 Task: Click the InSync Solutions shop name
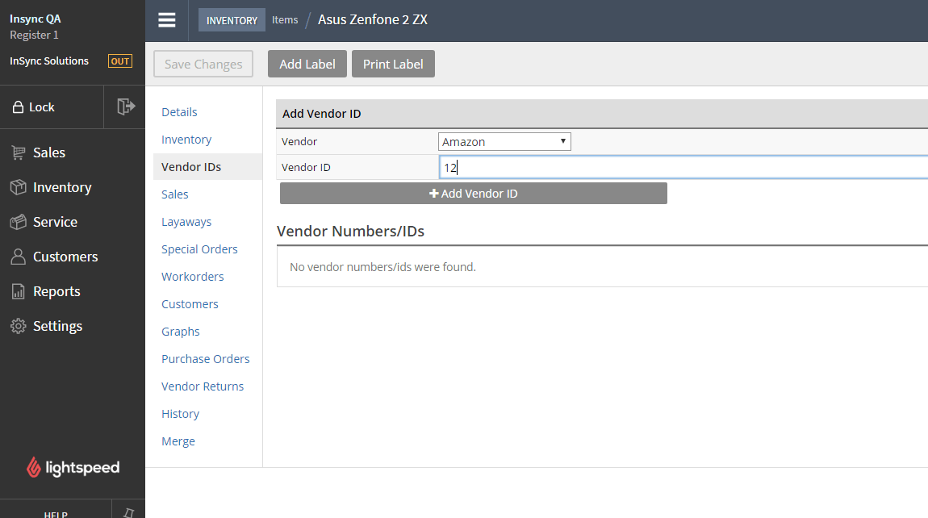tap(49, 61)
